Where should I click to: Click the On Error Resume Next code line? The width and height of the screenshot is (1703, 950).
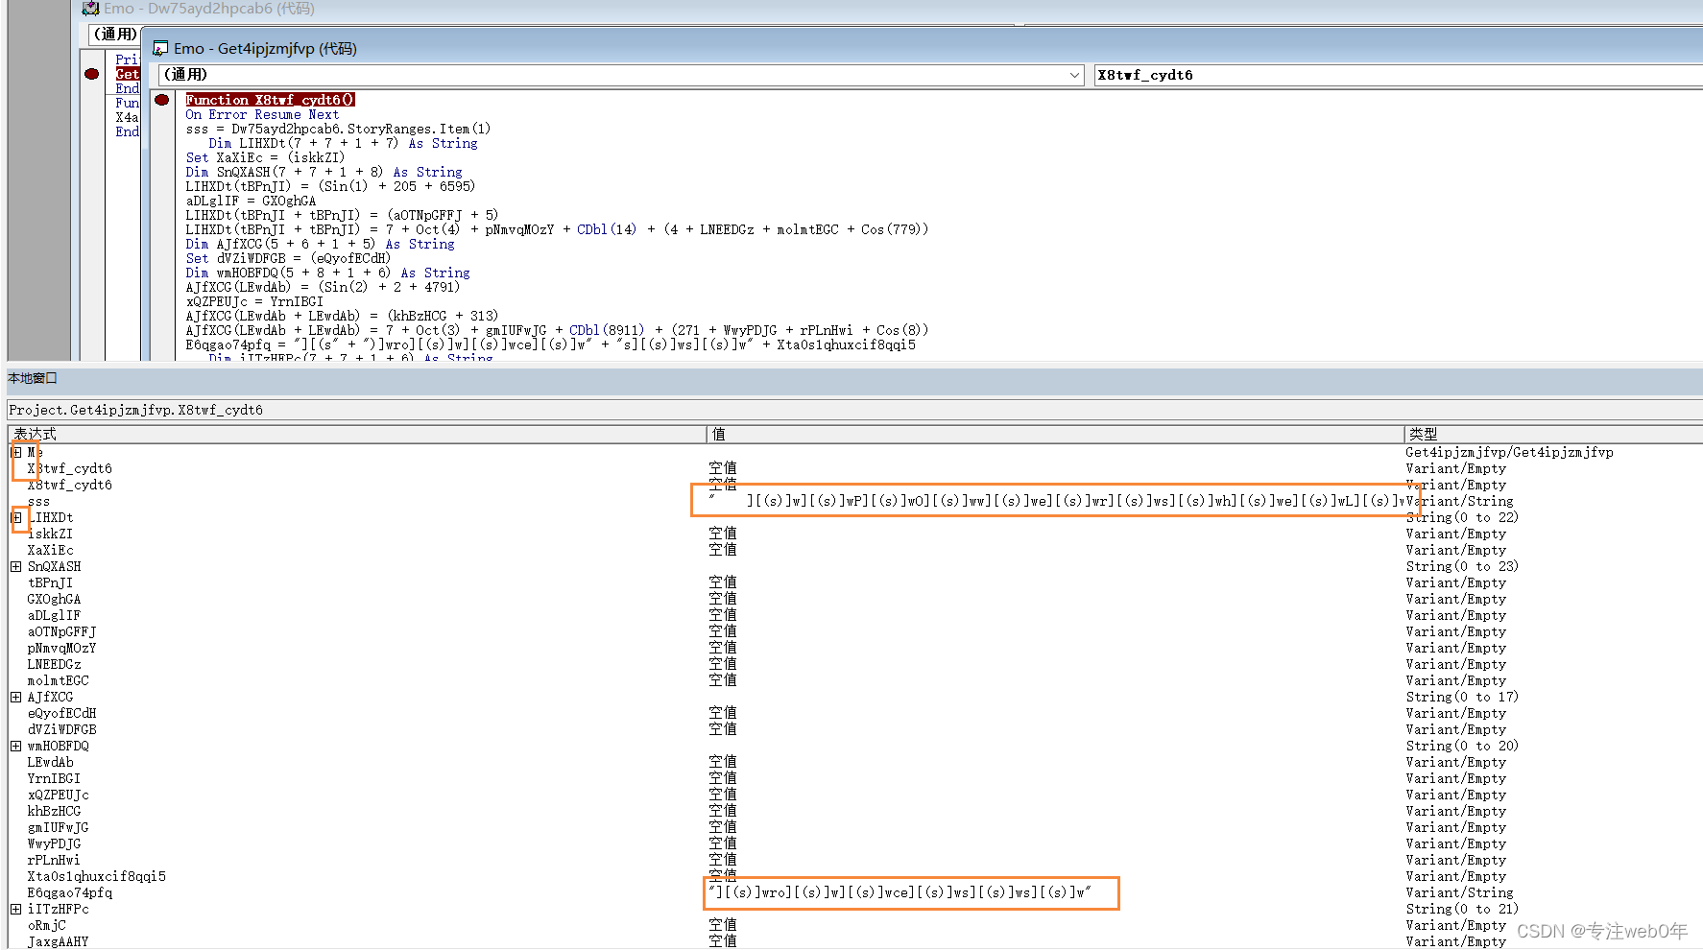pos(262,114)
